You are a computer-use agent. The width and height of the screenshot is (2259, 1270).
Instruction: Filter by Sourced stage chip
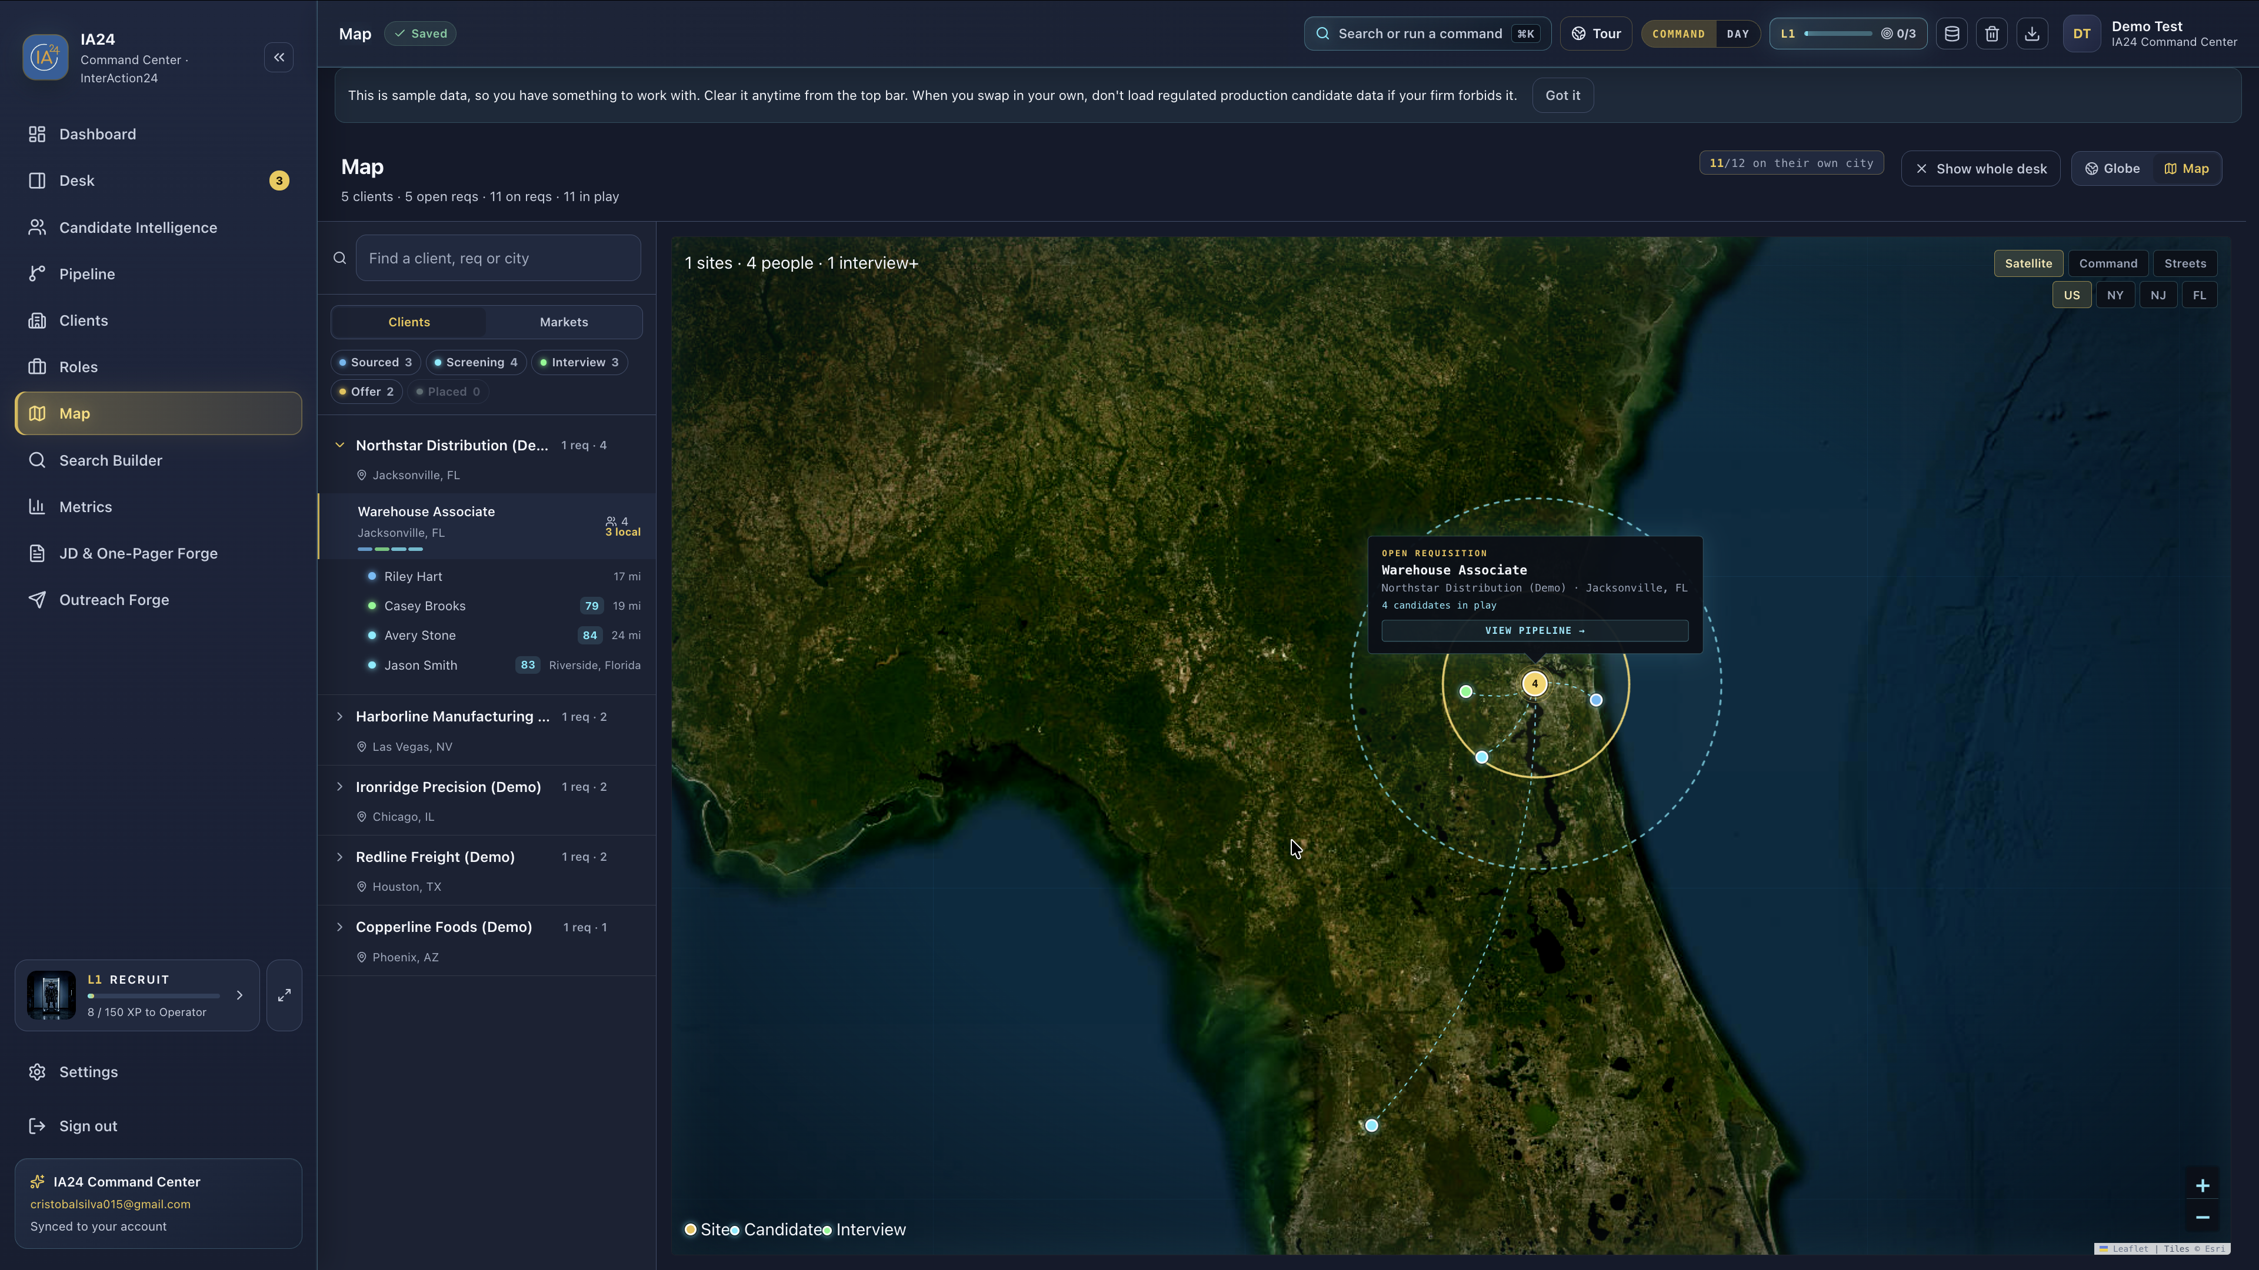(375, 362)
